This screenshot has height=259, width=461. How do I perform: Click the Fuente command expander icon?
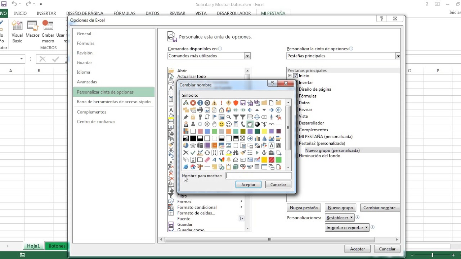click(241, 219)
